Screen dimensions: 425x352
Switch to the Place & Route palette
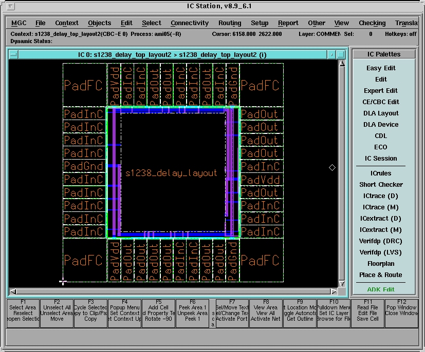(x=381, y=275)
